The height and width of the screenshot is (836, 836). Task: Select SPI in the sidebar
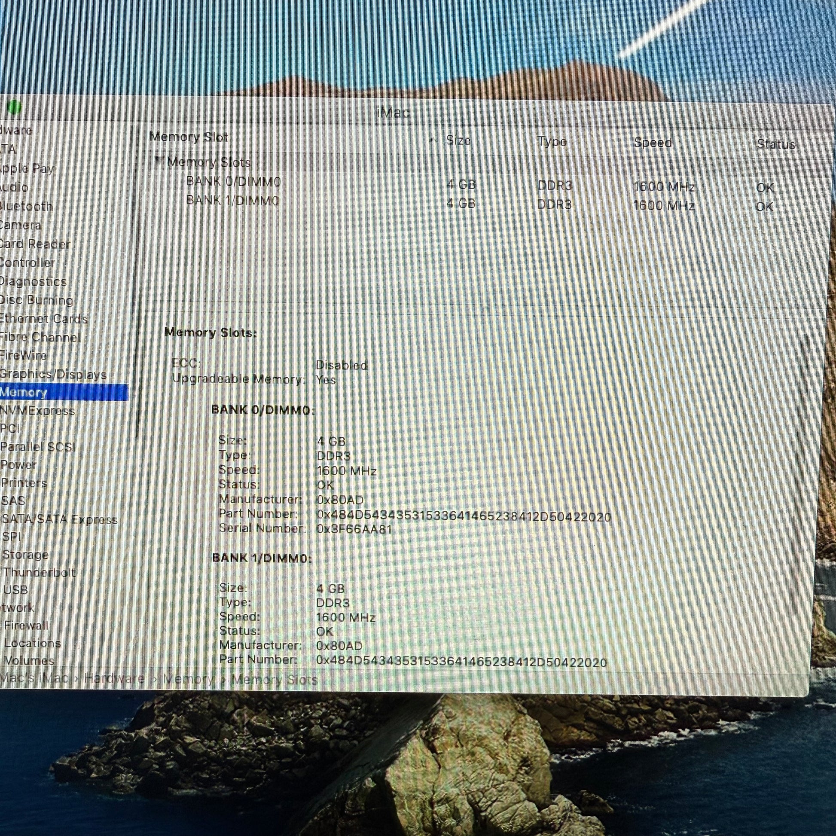pyautogui.click(x=12, y=537)
